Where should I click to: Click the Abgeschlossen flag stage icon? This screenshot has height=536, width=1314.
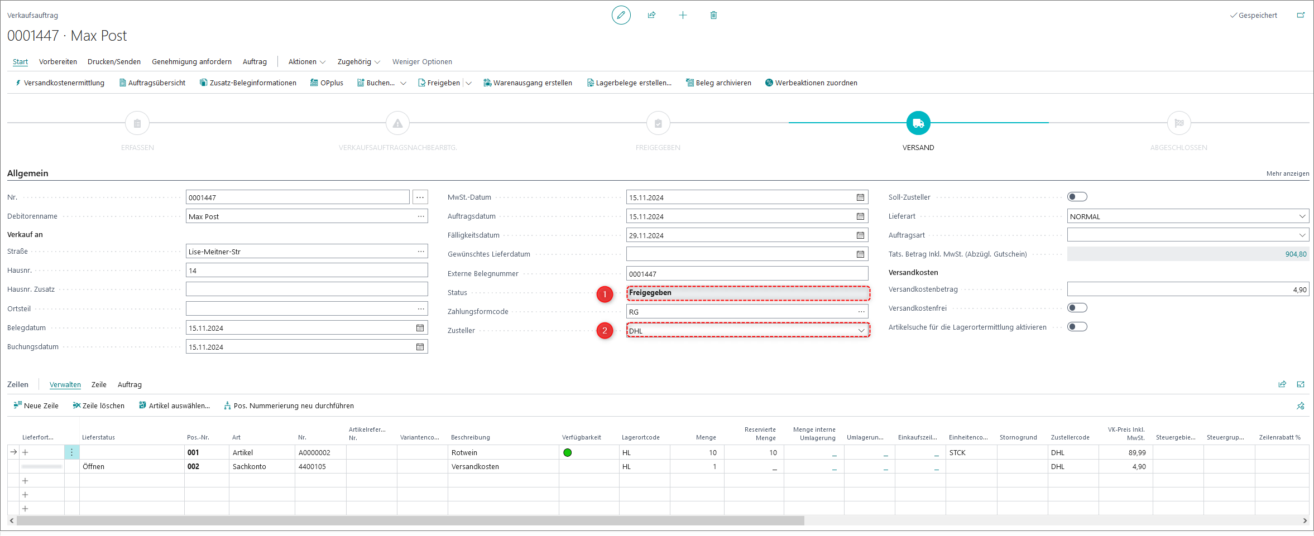(x=1179, y=123)
